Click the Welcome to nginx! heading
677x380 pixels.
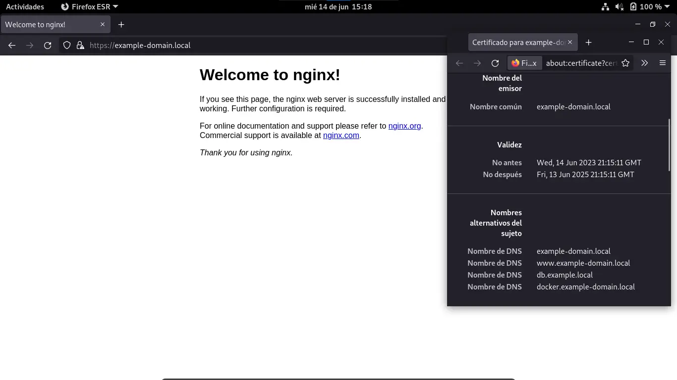pos(270,75)
